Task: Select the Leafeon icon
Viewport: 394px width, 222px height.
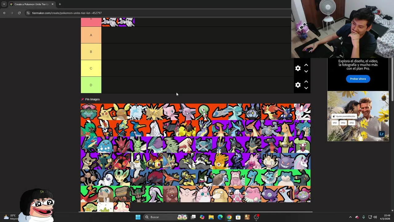Action: pos(122,178)
